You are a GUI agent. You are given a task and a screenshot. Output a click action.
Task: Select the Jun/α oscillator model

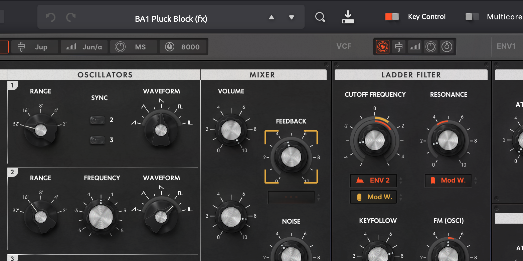(84, 47)
